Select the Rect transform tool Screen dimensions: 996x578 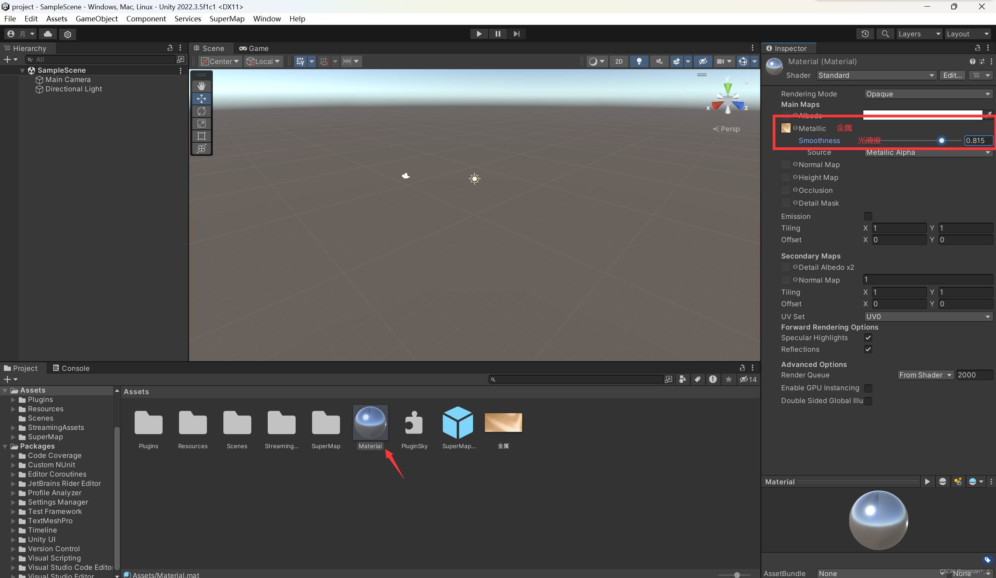(x=202, y=136)
